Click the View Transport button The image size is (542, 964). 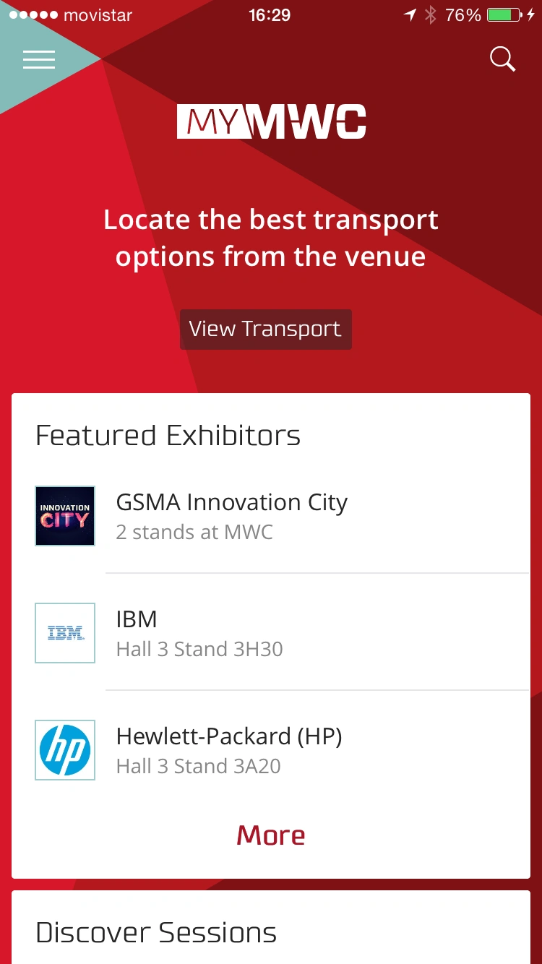[266, 330]
